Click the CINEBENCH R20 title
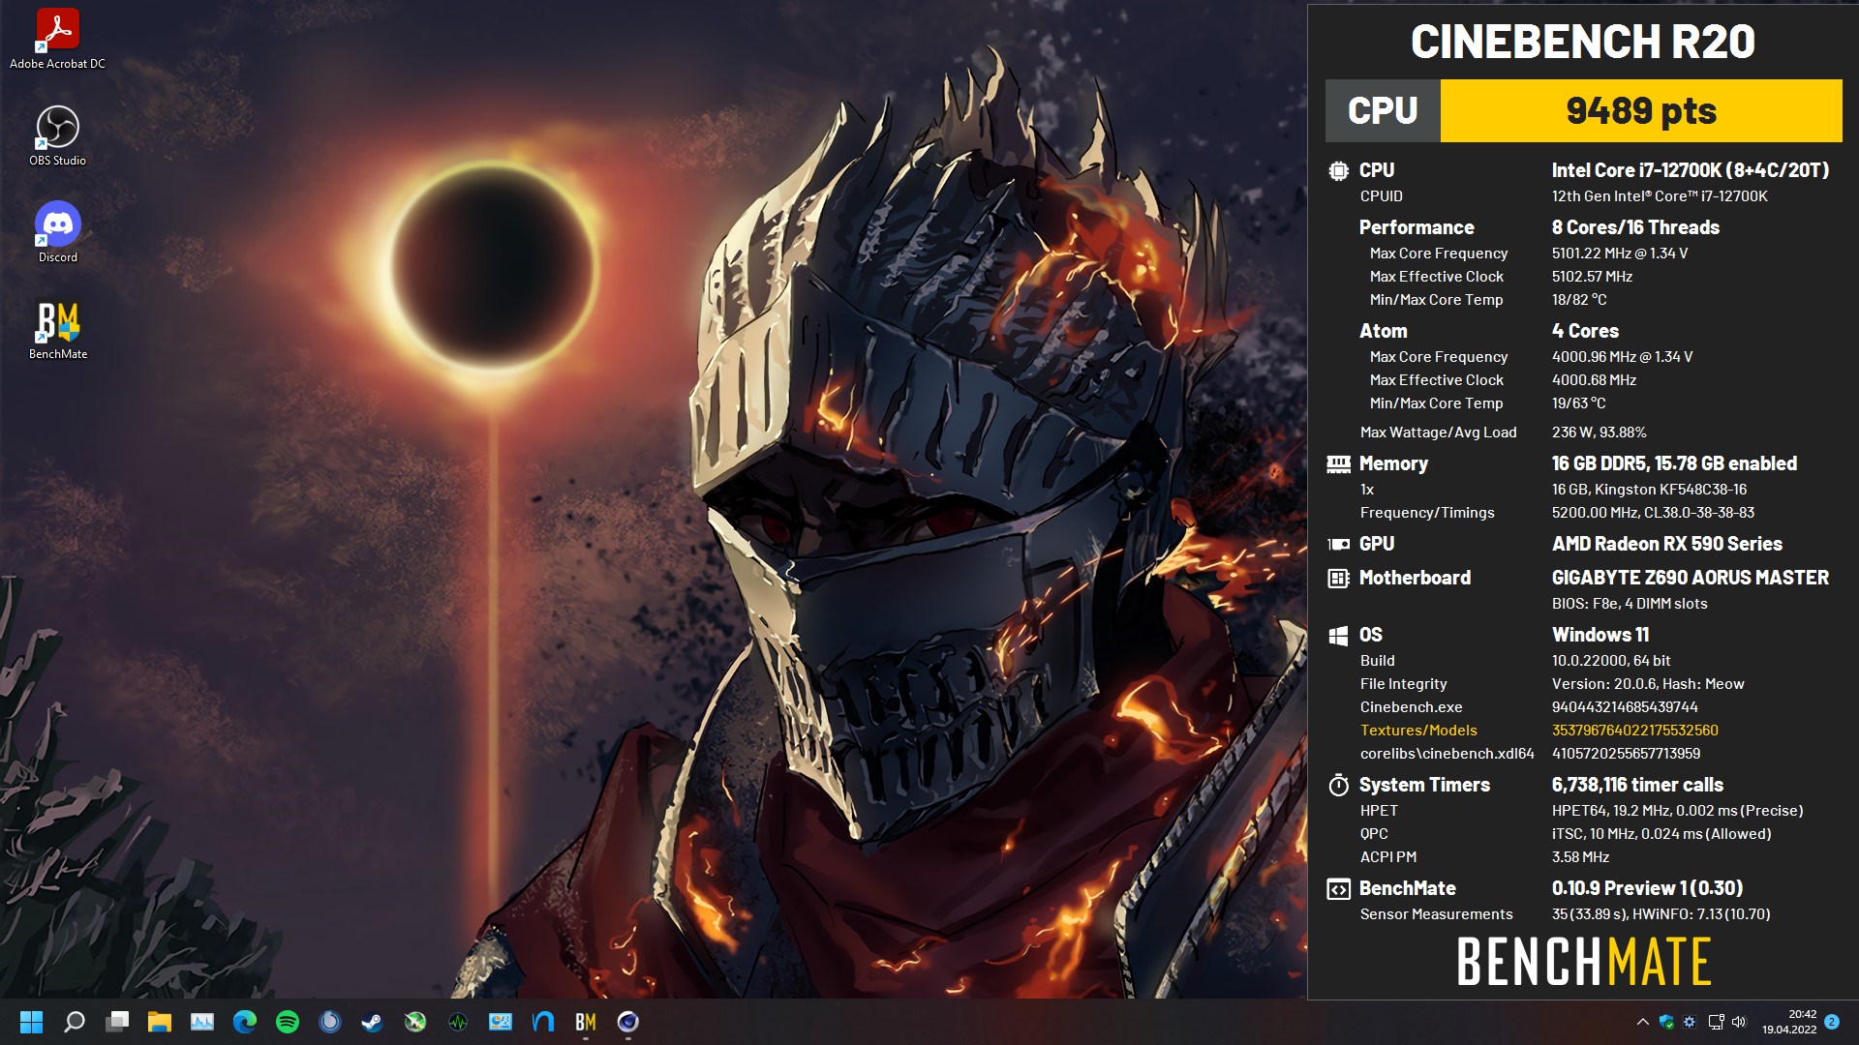The image size is (1859, 1045). point(1582,42)
